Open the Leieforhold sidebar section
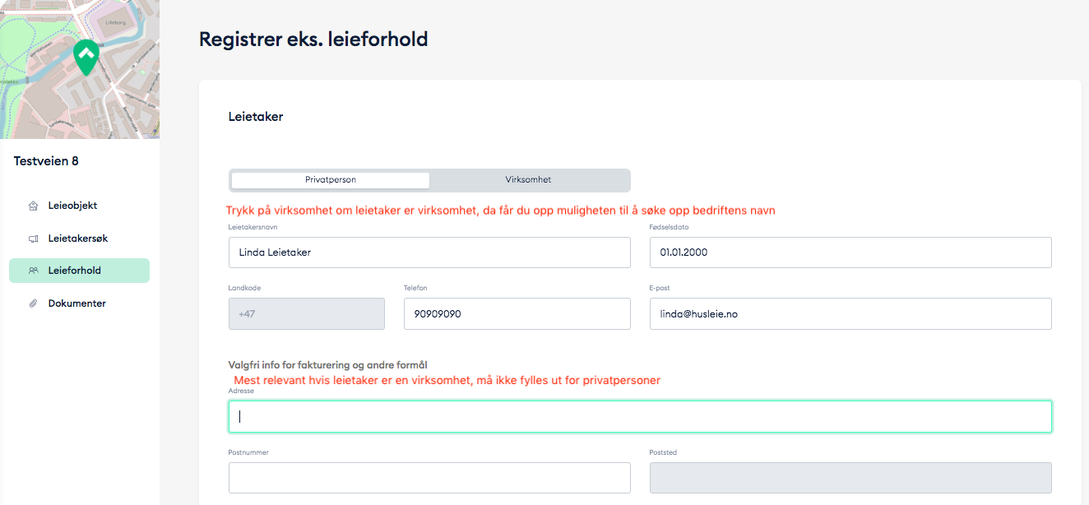The image size is (1089, 505). [x=75, y=271]
